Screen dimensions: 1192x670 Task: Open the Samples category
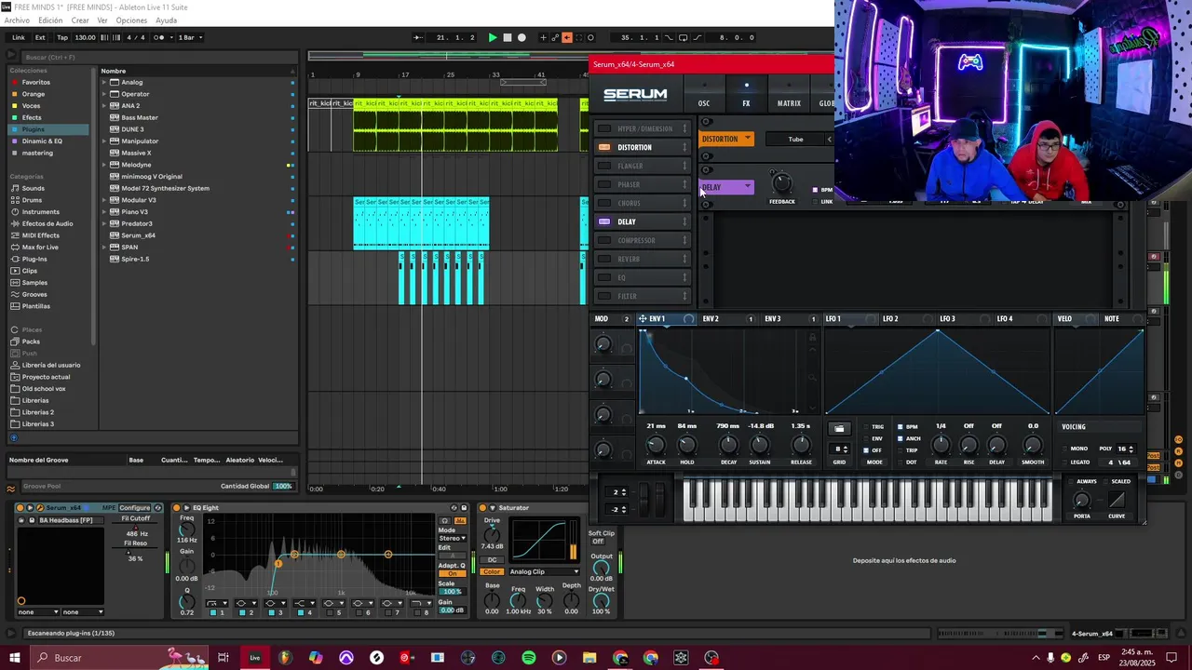(x=34, y=282)
